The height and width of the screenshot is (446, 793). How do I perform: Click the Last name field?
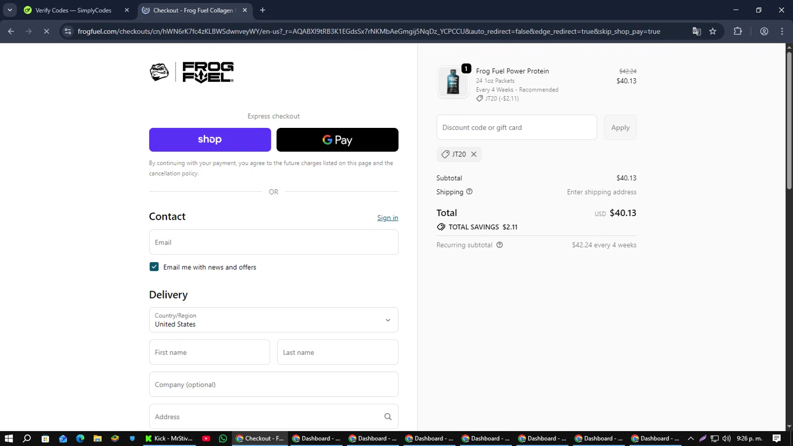337,352
